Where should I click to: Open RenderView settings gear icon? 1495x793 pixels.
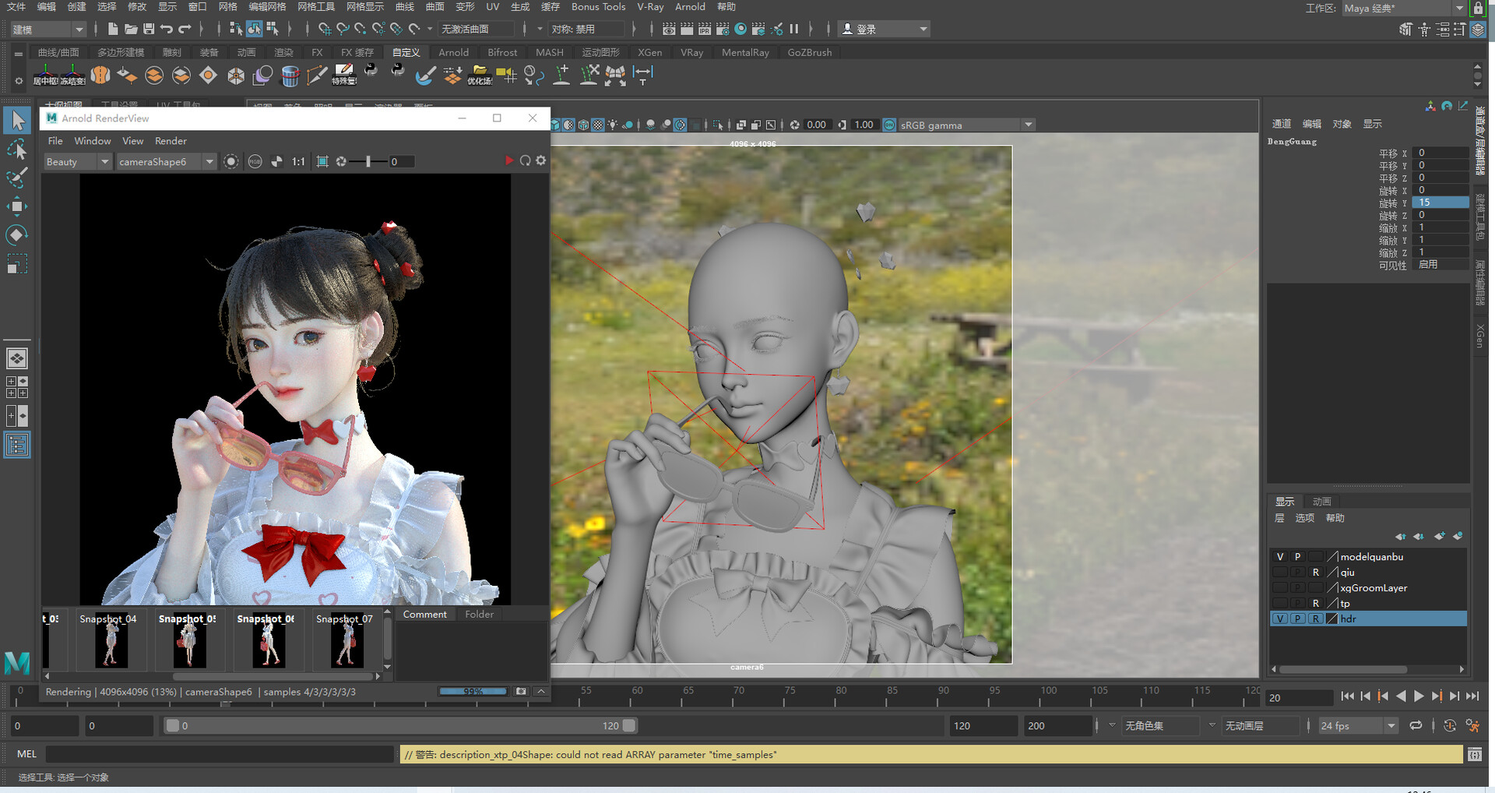(540, 160)
